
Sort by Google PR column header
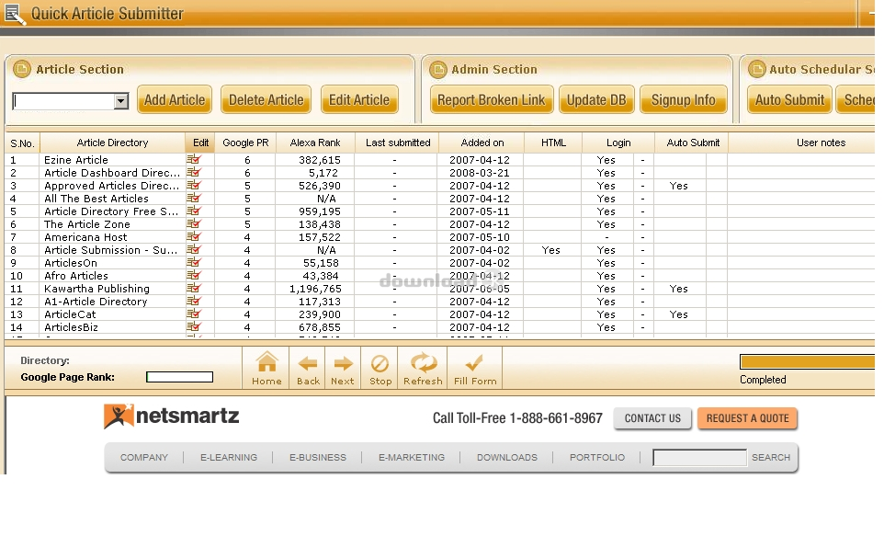coord(245,143)
